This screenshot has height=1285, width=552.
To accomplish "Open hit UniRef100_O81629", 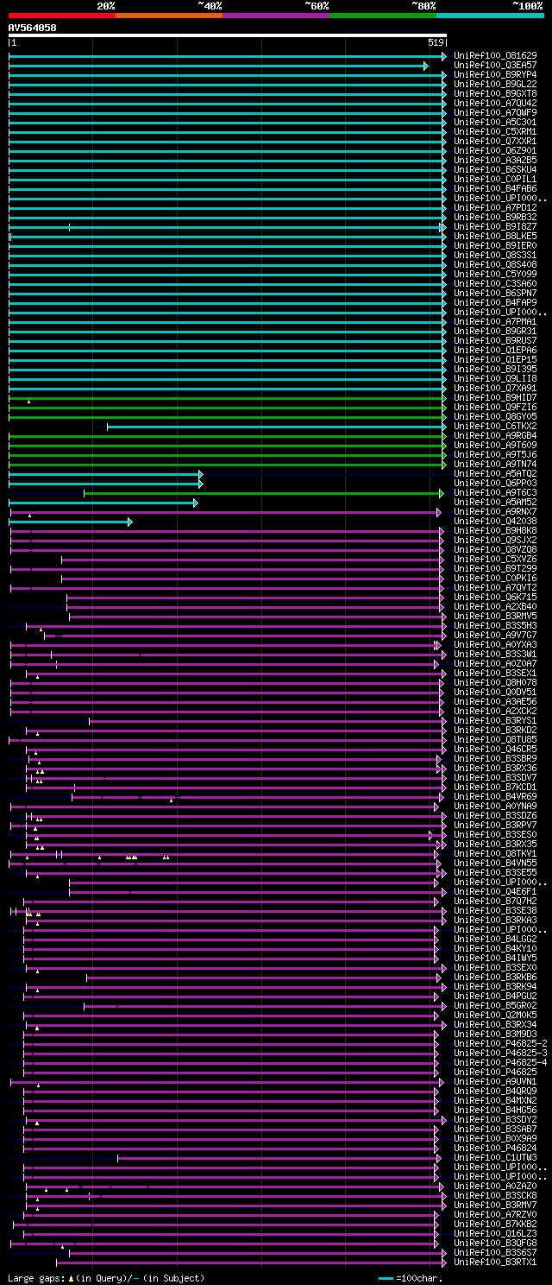I will coord(495,55).
